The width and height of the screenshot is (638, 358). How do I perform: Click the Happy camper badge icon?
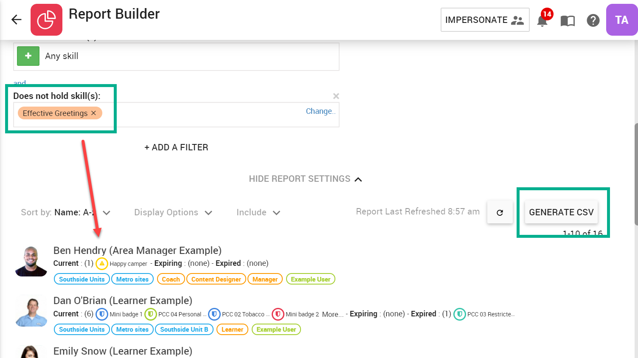click(102, 264)
